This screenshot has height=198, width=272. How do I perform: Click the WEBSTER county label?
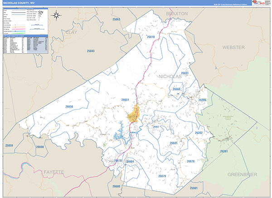pyautogui.click(x=233, y=47)
